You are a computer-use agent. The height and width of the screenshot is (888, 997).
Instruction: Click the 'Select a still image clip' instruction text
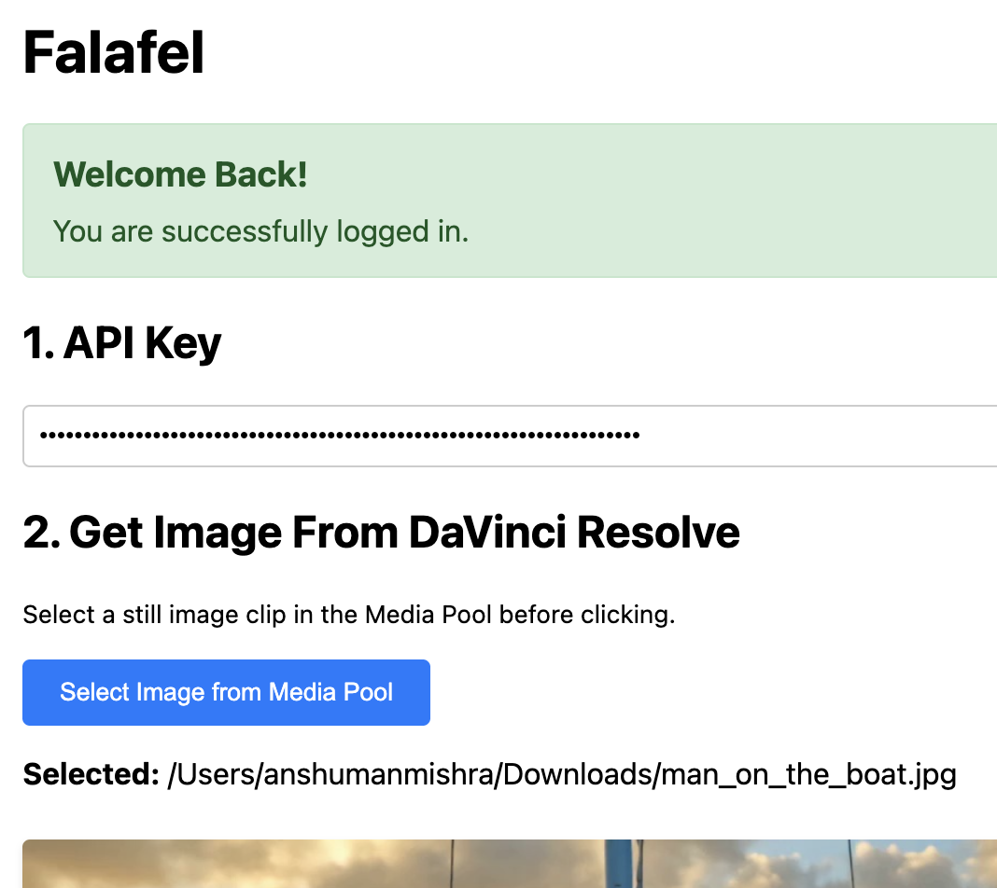click(x=348, y=615)
